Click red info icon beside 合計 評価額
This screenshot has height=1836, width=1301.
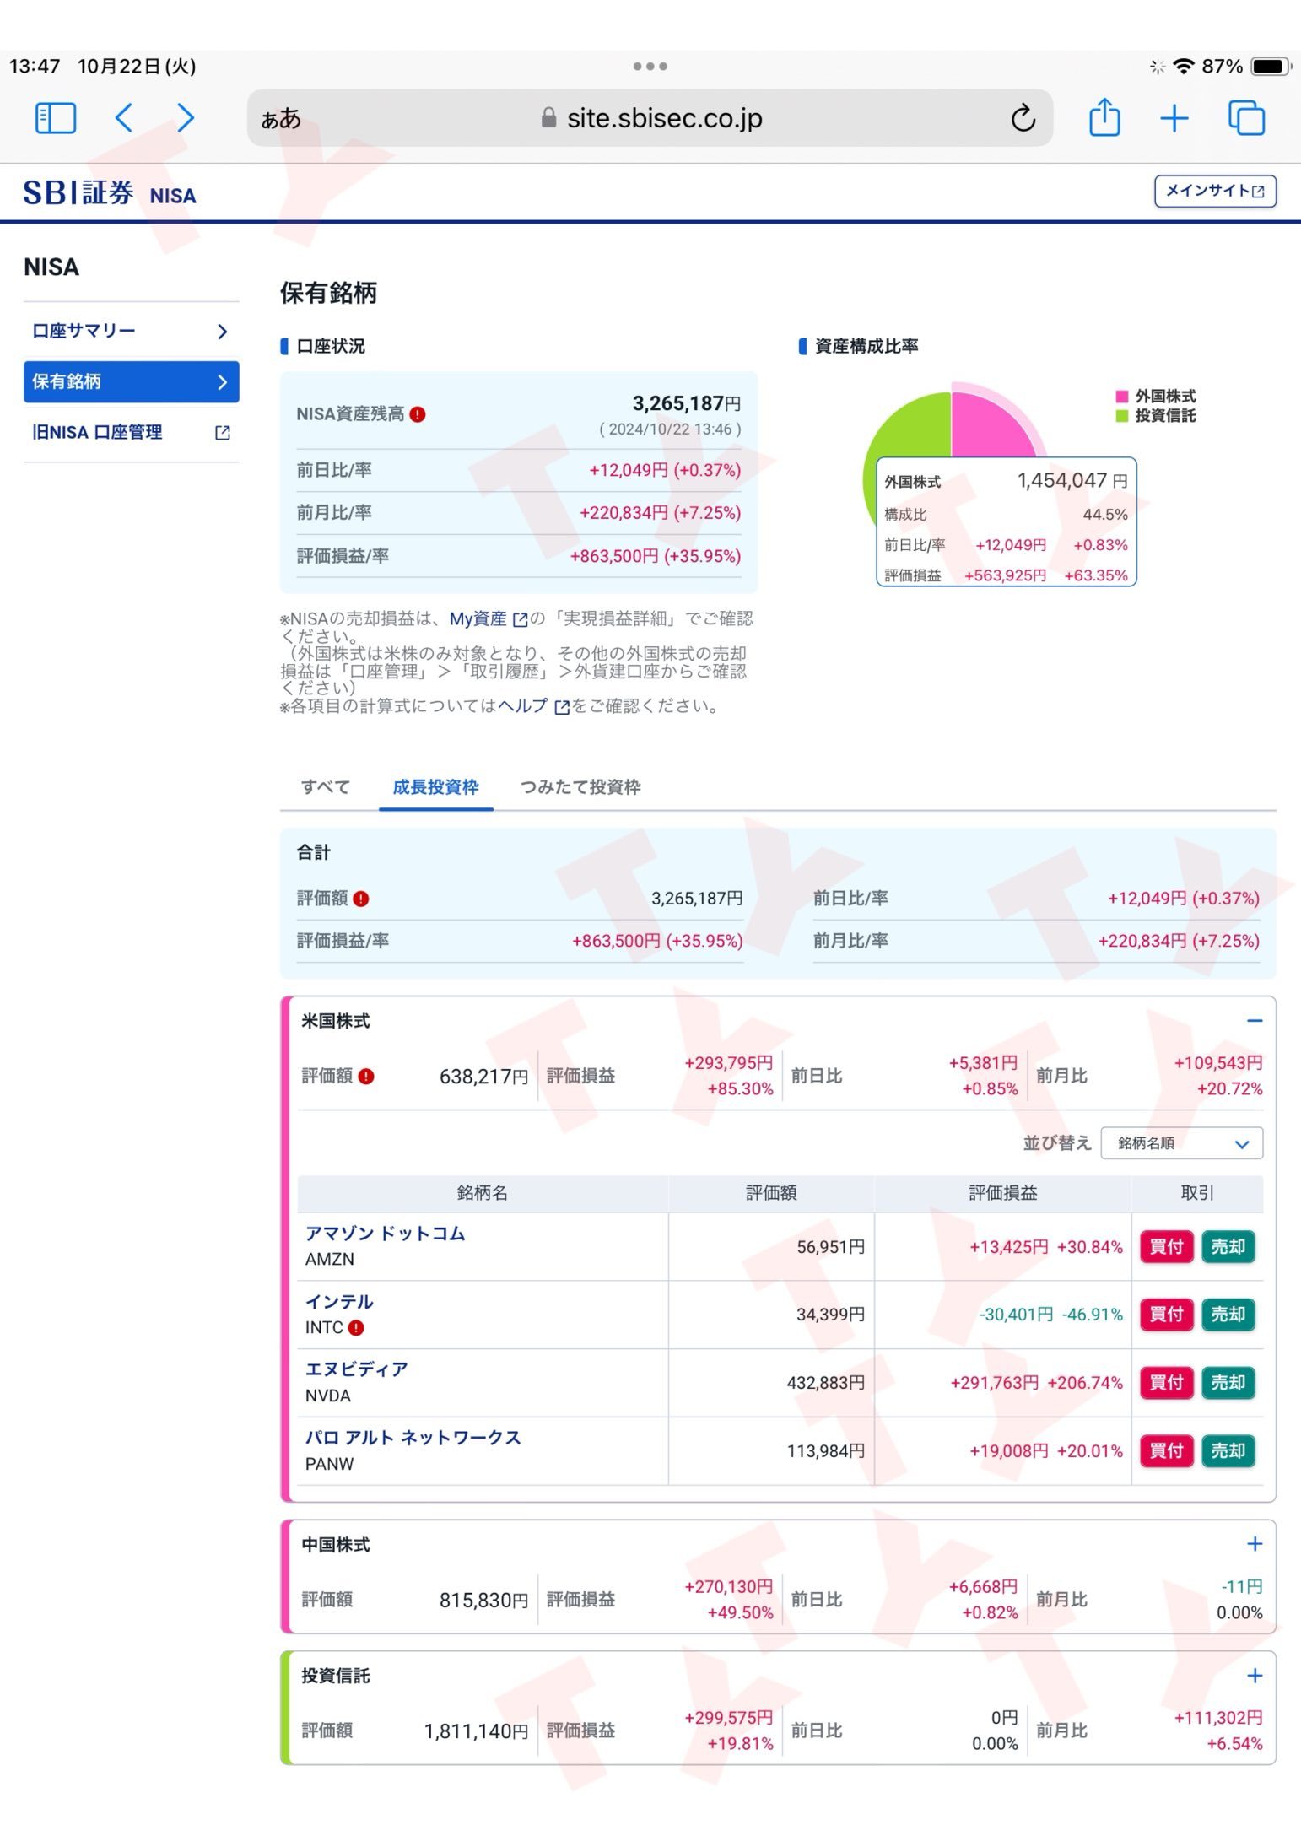click(x=361, y=899)
